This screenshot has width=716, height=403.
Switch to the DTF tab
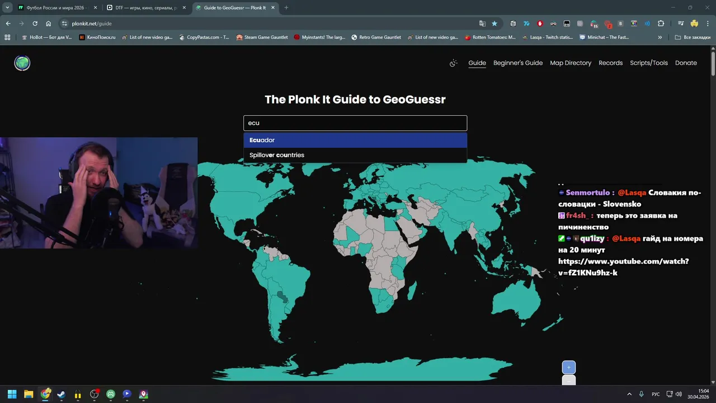pos(147,8)
